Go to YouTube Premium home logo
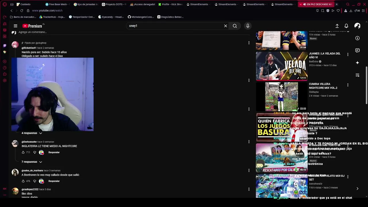The width and height of the screenshot is (368, 207). point(32,26)
